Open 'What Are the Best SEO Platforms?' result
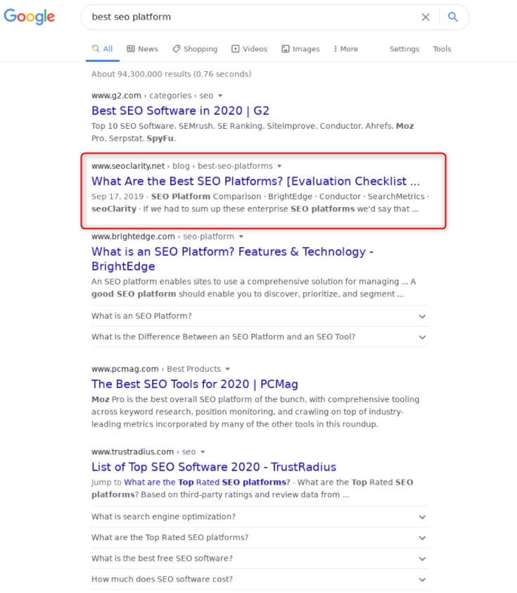 [255, 181]
